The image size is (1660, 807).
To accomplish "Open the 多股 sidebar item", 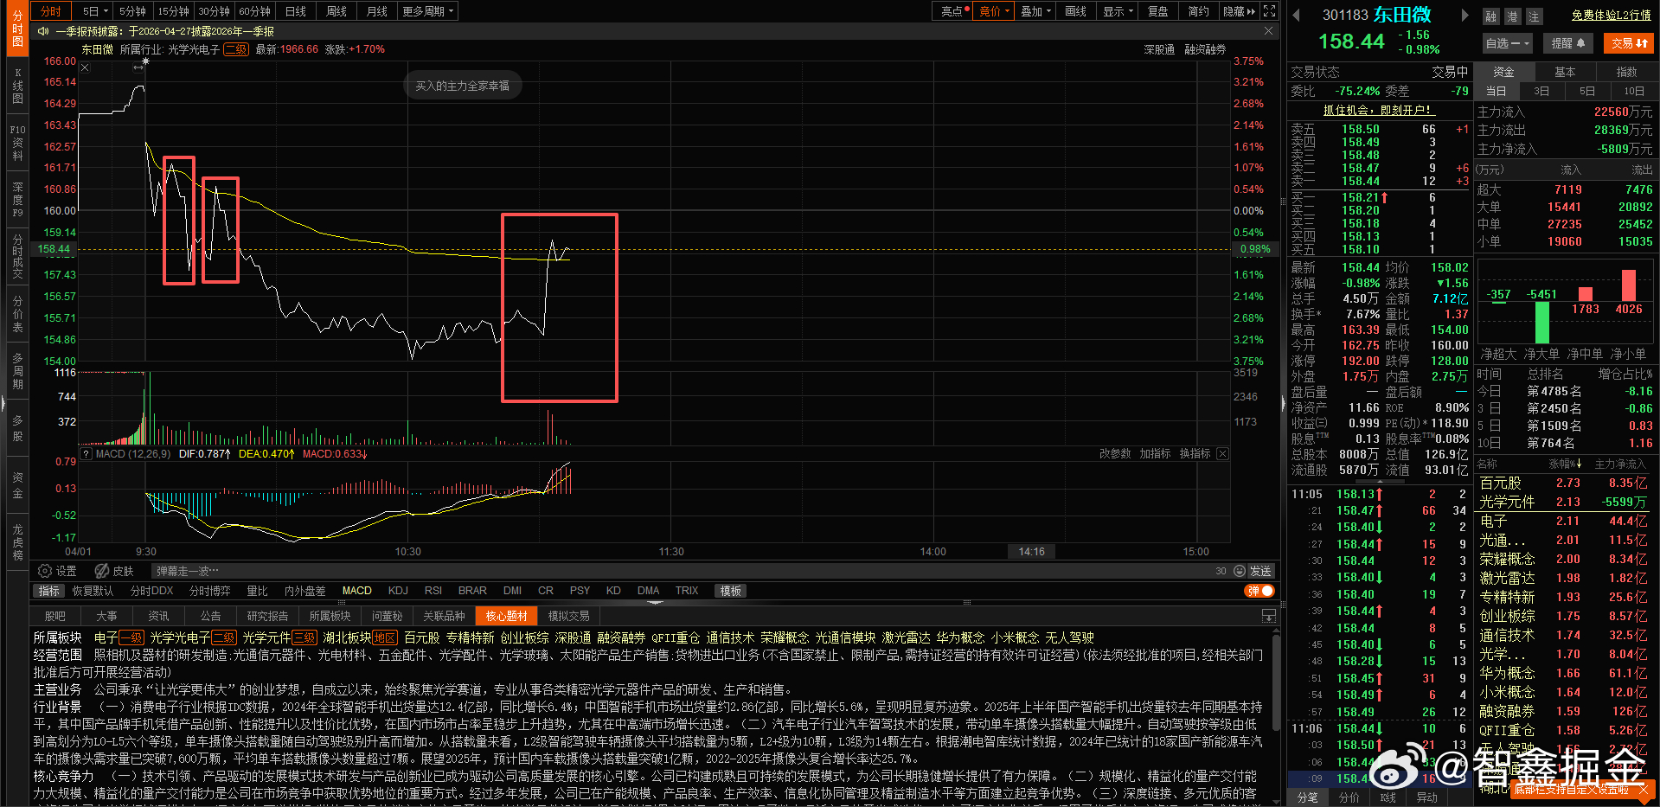I will (17, 428).
